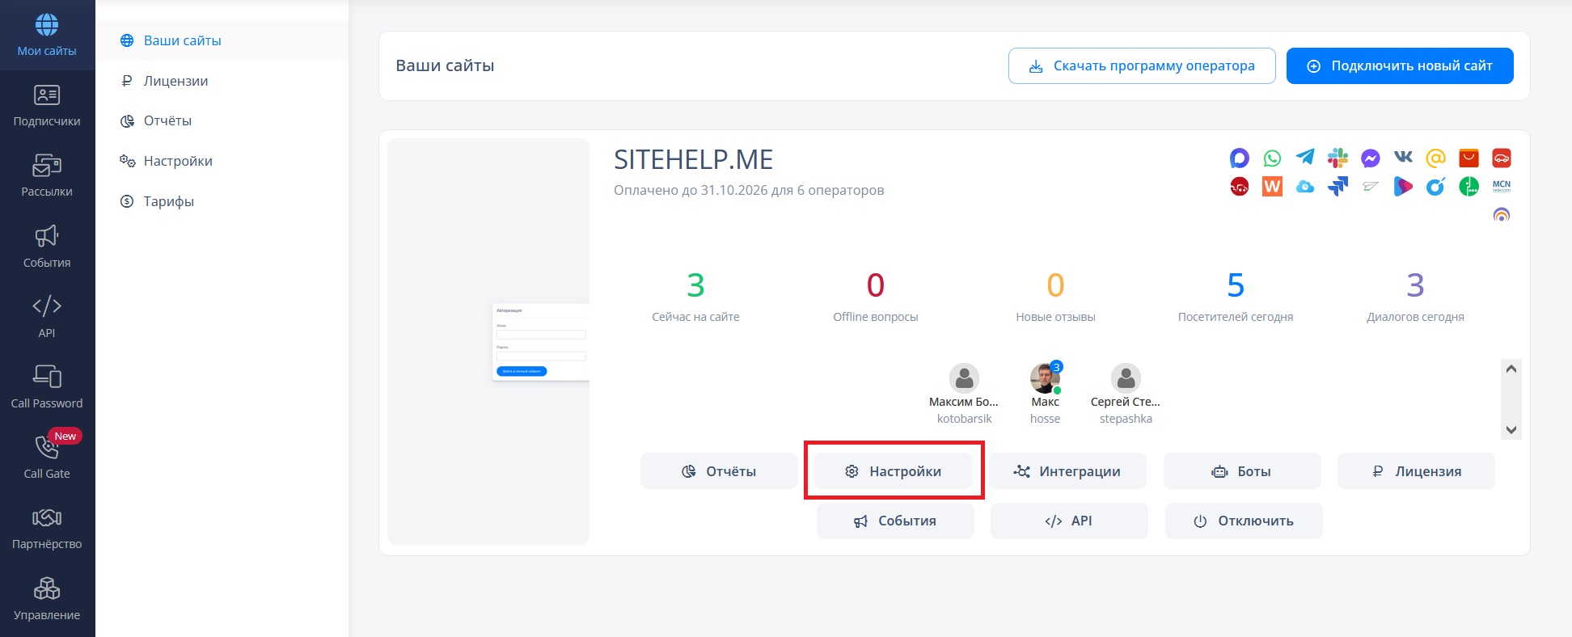Image resolution: width=1572 pixels, height=637 pixels.
Task: Click the MCN Telecom integration icon
Action: [x=1501, y=186]
